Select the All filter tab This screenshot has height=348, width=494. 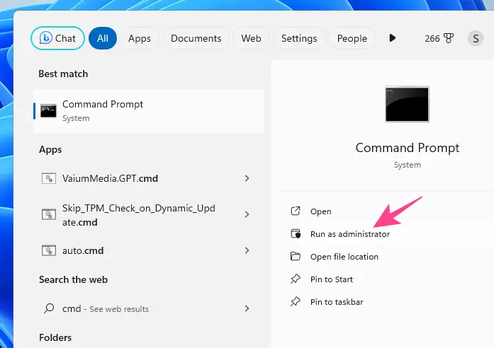[103, 38]
